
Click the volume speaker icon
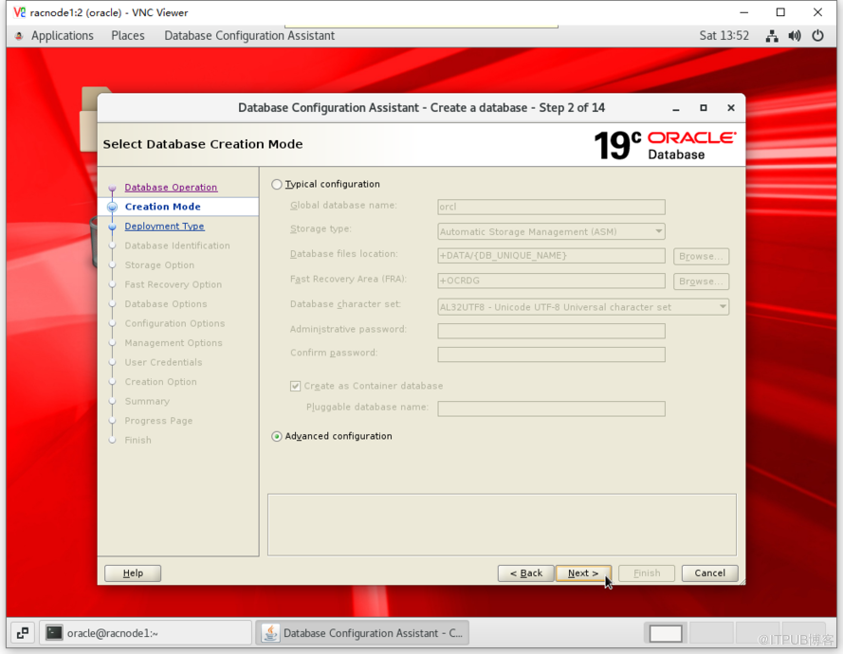pyautogui.click(x=794, y=36)
